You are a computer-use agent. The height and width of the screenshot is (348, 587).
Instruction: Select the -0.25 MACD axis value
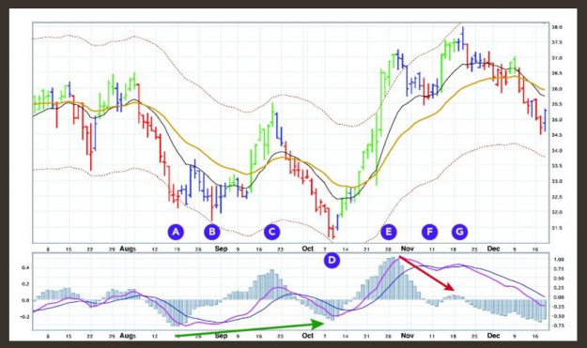(x=558, y=307)
